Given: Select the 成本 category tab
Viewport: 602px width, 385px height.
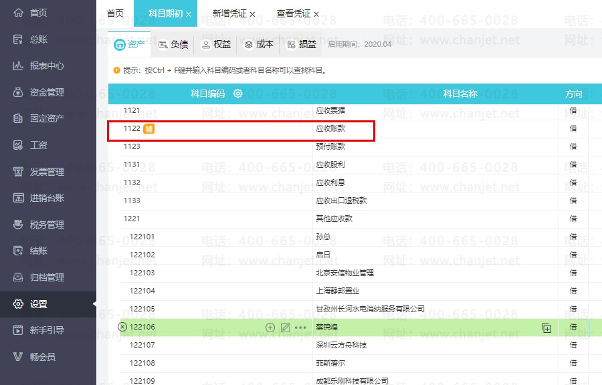Looking at the screenshot, I should [259, 45].
